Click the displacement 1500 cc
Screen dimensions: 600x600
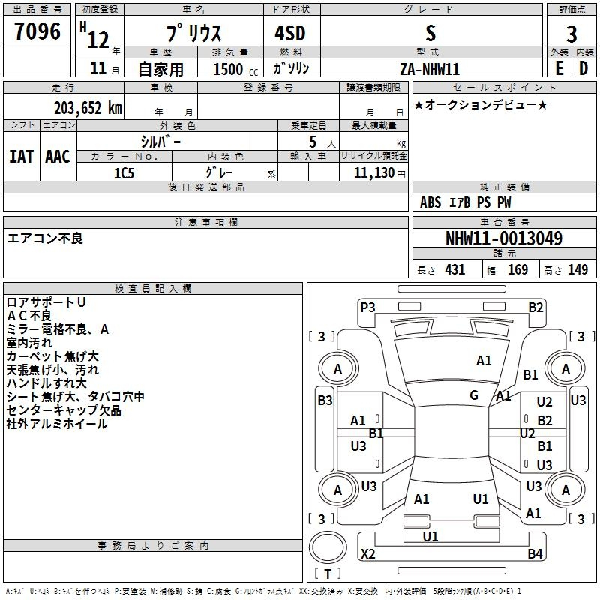click(x=235, y=69)
